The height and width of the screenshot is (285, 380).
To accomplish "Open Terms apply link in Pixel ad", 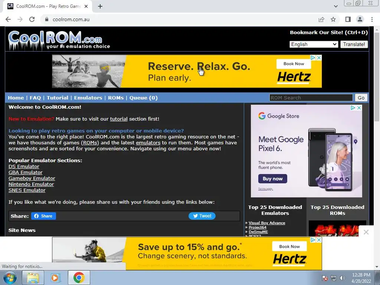I will [x=266, y=189].
